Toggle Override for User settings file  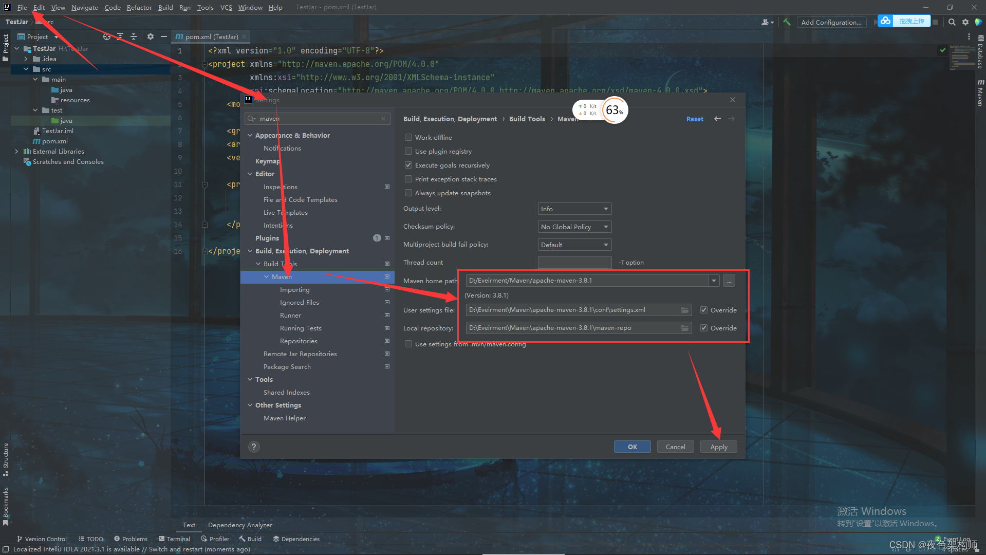704,310
